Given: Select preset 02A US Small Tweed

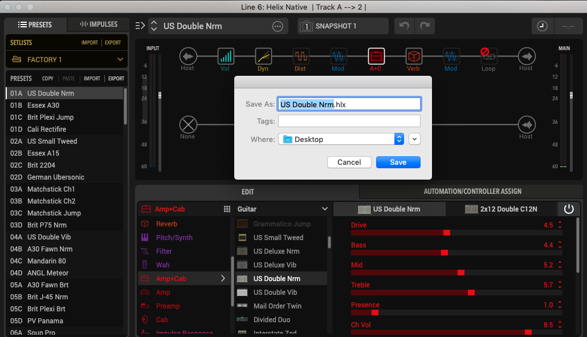Looking at the screenshot, I should tap(64, 141).
